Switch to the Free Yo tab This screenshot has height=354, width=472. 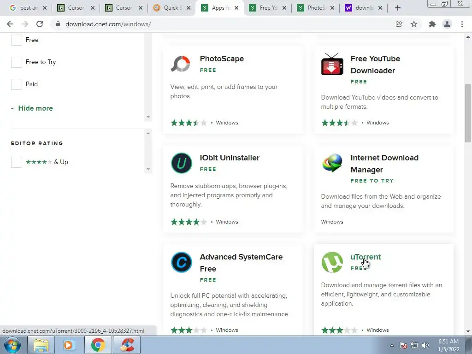(x=267, y=8)
